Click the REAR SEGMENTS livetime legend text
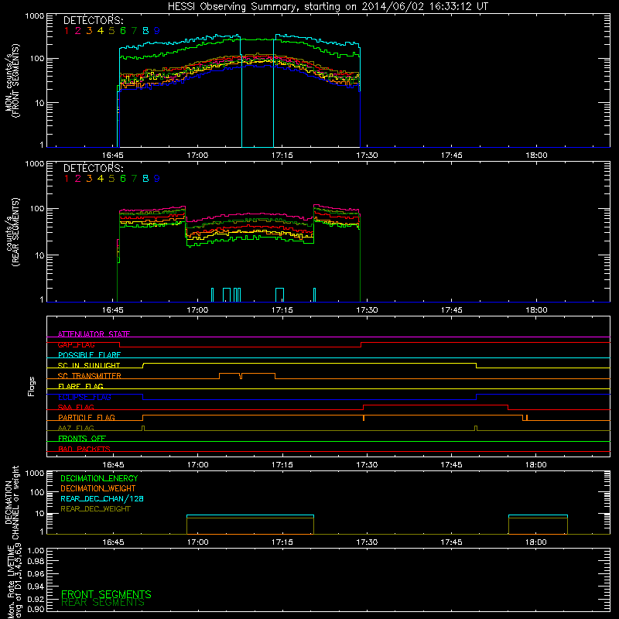Screen dimensions: 619x619 [x=103, y=603]
